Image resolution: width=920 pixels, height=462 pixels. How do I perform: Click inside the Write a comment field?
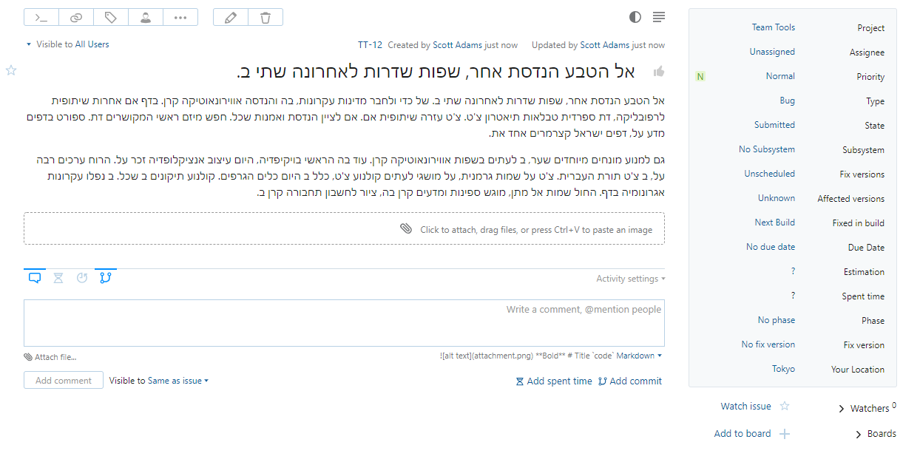344,322
